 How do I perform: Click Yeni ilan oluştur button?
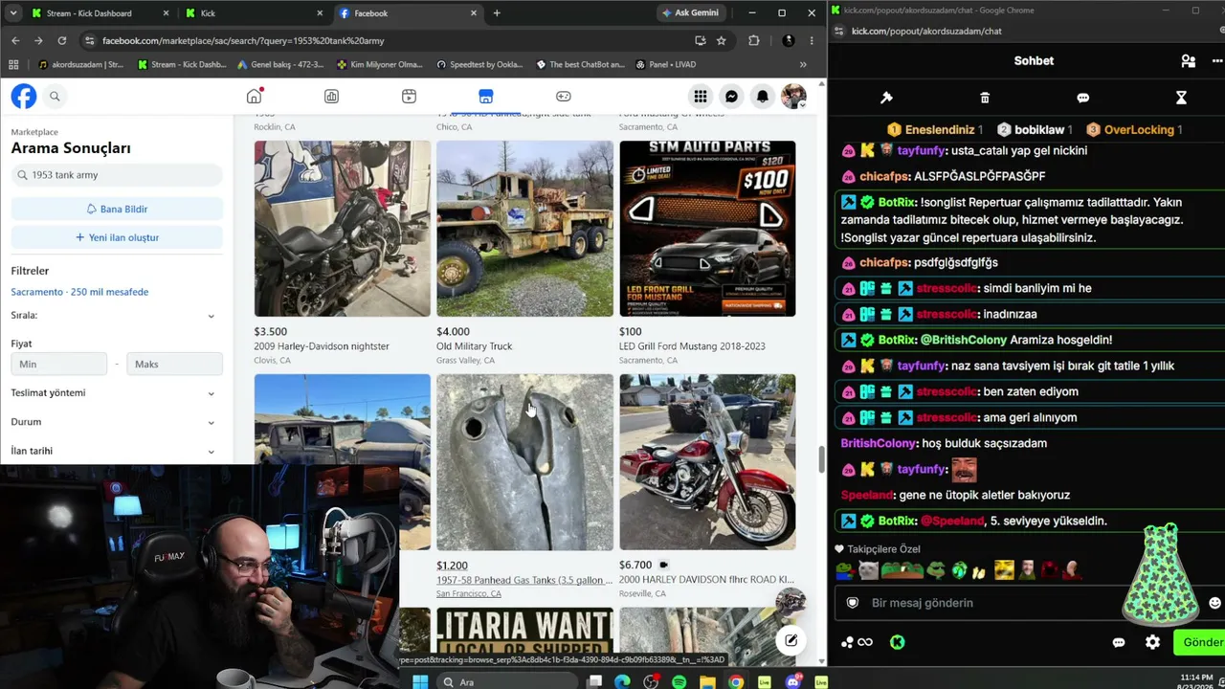point(117,237)
